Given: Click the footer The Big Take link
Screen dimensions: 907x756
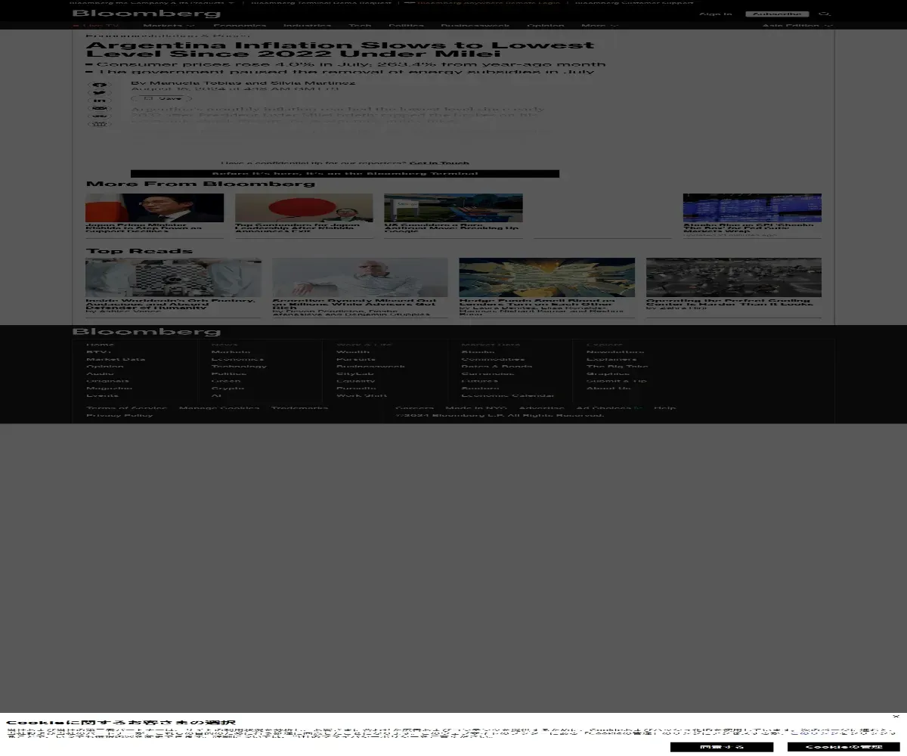Looking at the screenshot, I should pos(617,367).
